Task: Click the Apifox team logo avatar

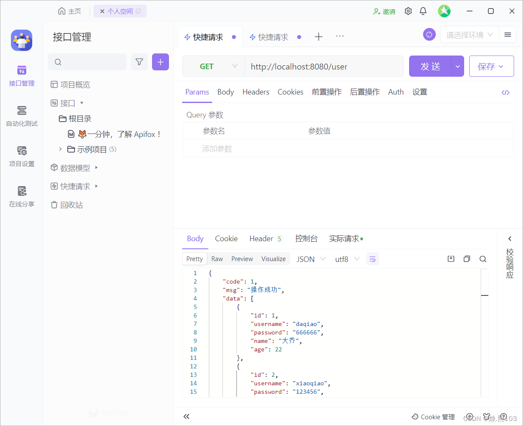Action: point(22,40)
